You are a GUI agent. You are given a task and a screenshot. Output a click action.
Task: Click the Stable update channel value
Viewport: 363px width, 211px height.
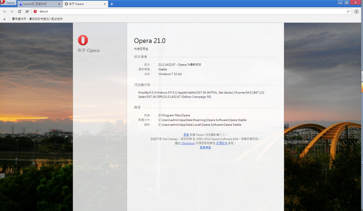point(163,69)
